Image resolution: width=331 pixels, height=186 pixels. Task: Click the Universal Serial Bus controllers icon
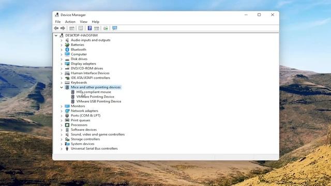tap(67, 148)
